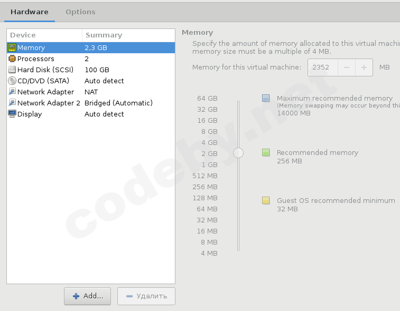The width and height of the screenshot is (400, 311).
Task: Click the 2 GB slider scale label
Action: 209,154
